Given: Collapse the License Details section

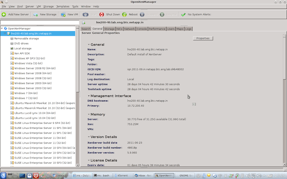Looking at the screenshot, I should coord(89,160).
